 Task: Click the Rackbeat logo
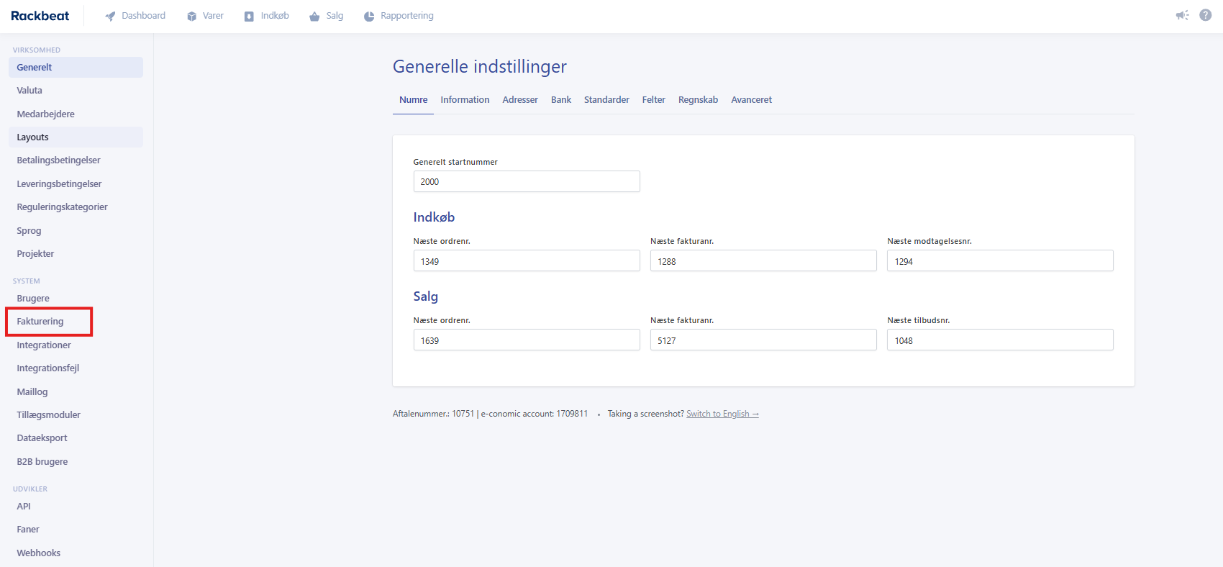(x=40, y=16)
